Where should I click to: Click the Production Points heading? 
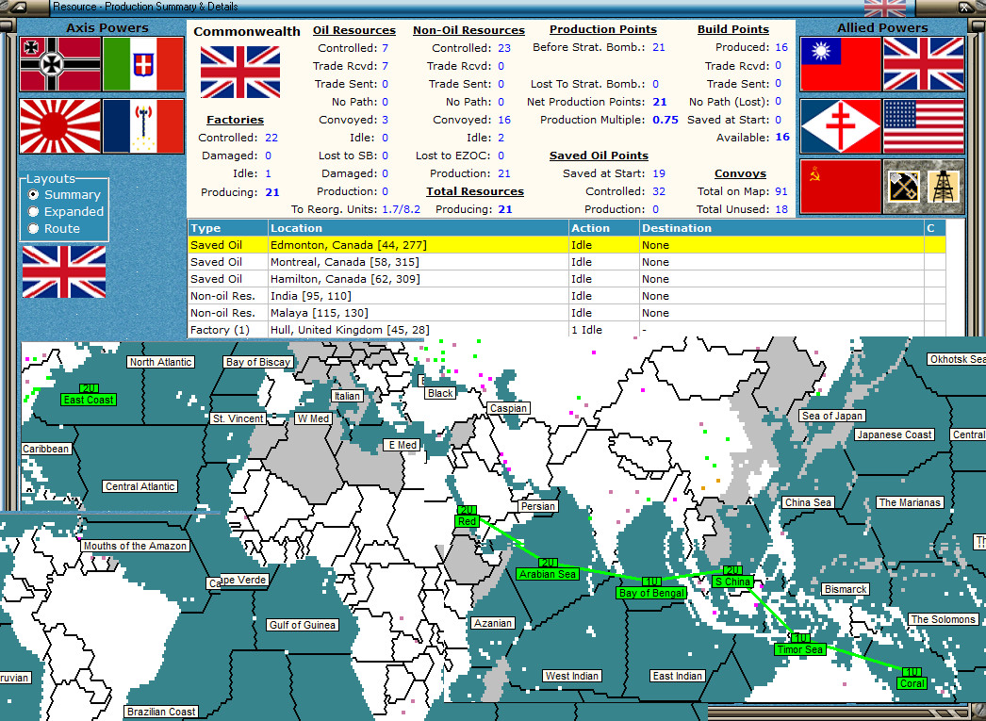tap(603, 29)
